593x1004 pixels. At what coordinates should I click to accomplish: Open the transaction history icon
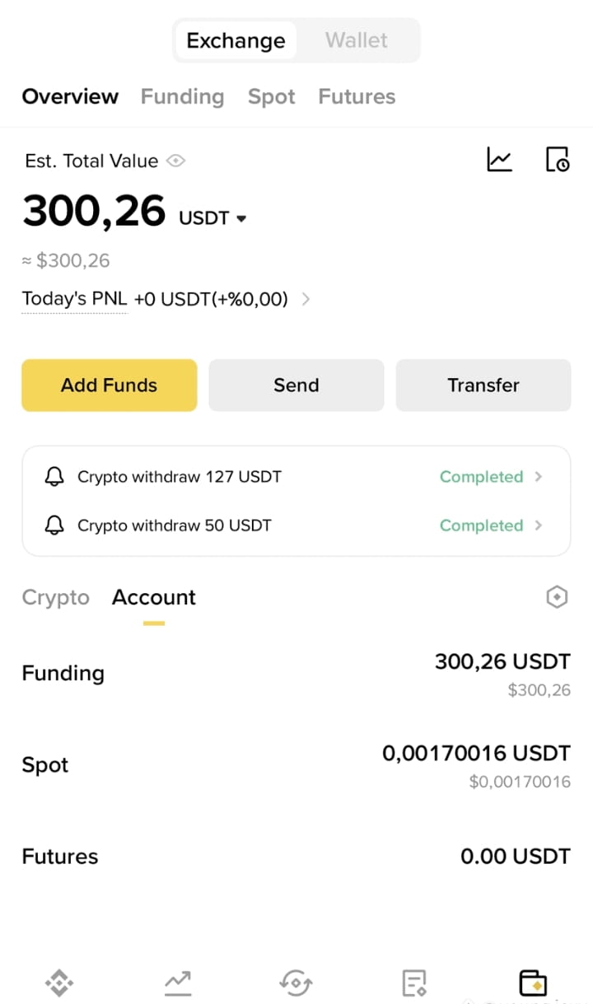point(558,159)
